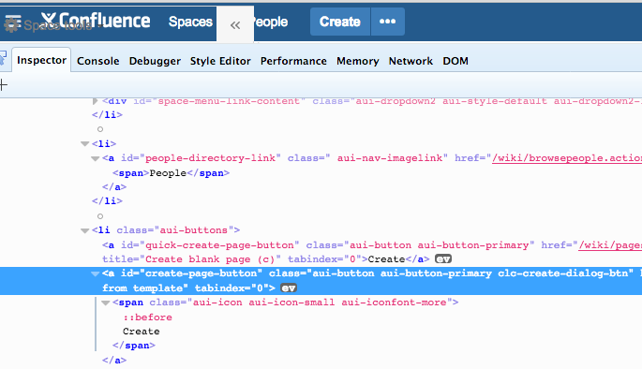Click ev badge on quick-create-page-button line
Screen dimensions: 642x369
click(x=443, y=258)
